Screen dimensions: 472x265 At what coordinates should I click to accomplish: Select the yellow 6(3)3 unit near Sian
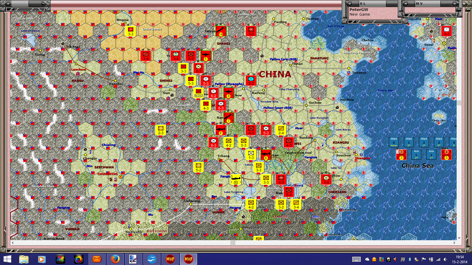coord(198,93)
